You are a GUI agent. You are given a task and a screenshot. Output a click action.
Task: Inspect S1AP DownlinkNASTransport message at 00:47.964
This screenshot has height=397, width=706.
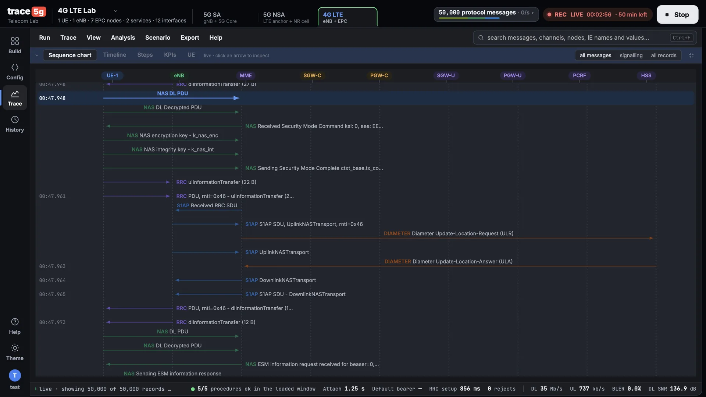281,280
